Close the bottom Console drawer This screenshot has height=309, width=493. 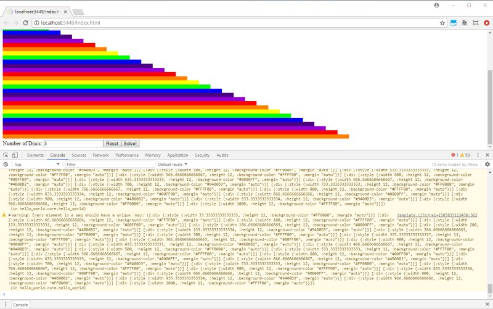point(487,304)
